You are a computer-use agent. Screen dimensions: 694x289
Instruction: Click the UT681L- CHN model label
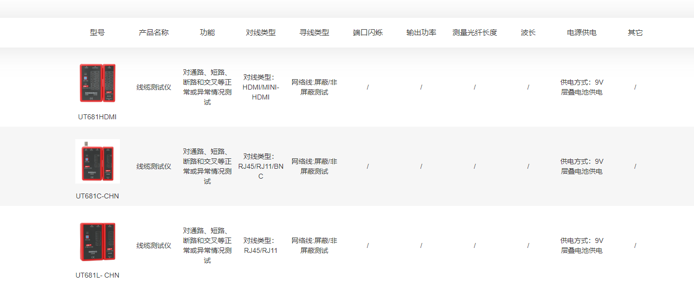[97, 275]
